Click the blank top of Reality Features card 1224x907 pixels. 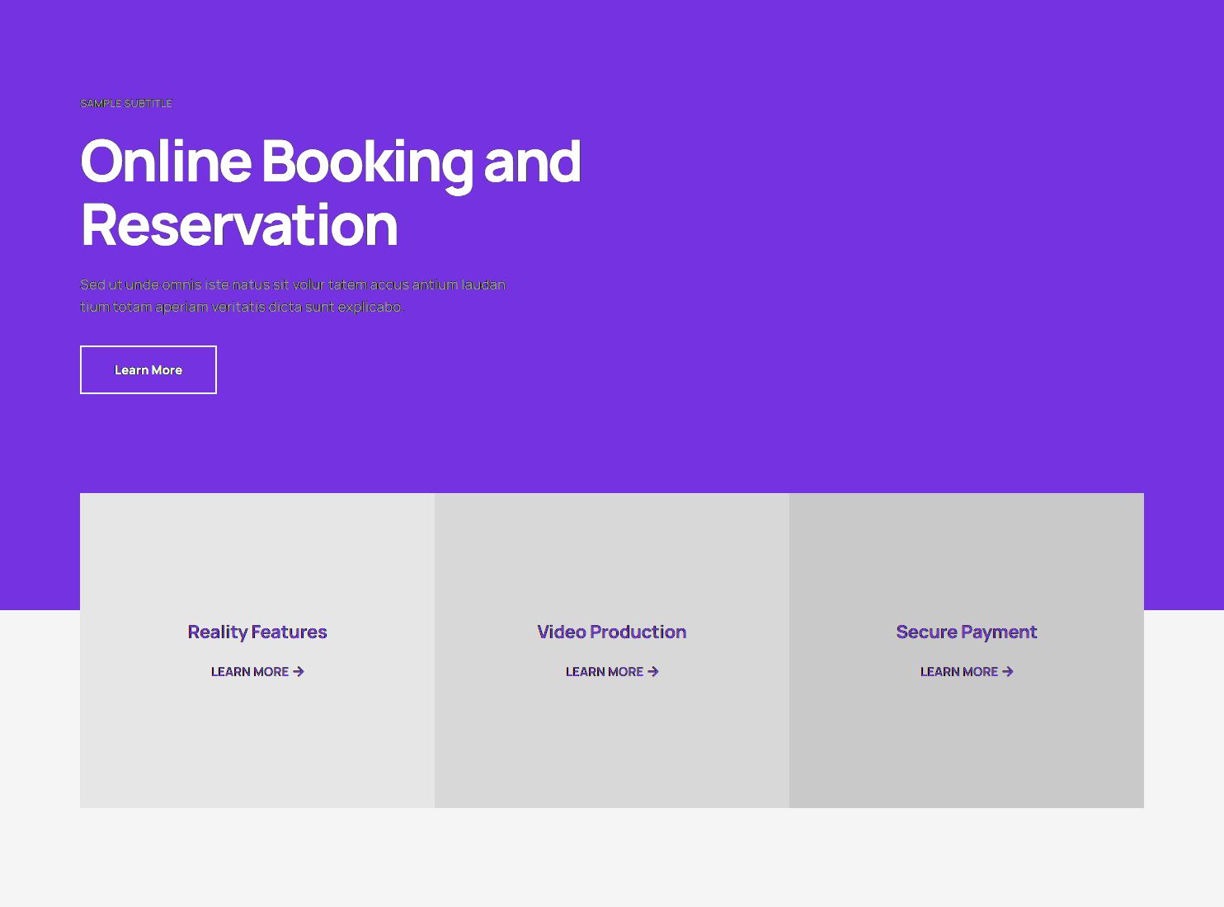click(257, 544)
